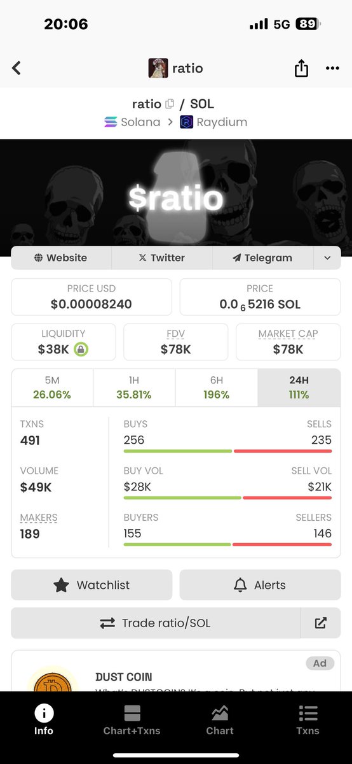Tap the share icon in header
This screenshot has height=764, width=352.
click(301, 68)
